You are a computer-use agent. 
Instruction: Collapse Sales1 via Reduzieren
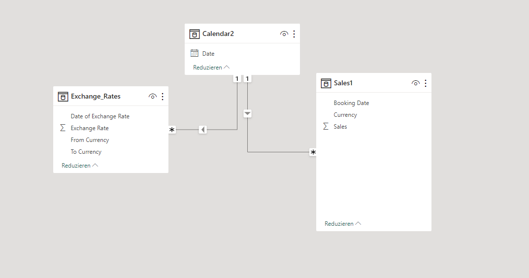[x=343, y=224]
